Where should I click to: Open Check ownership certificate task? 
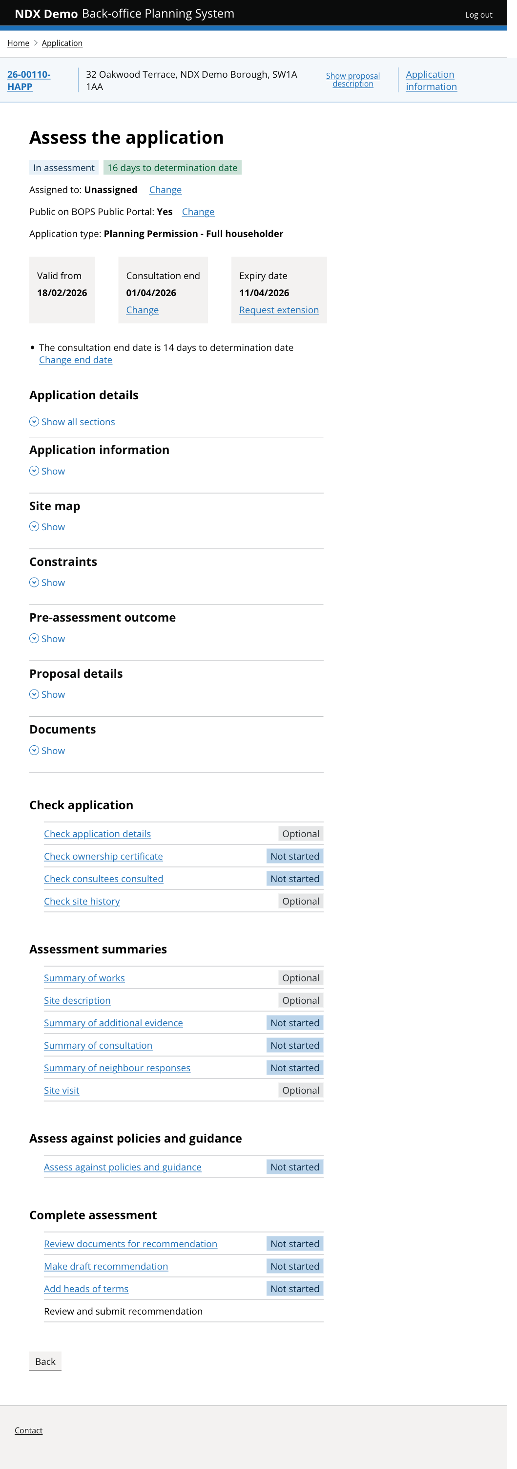coord(103,856)
